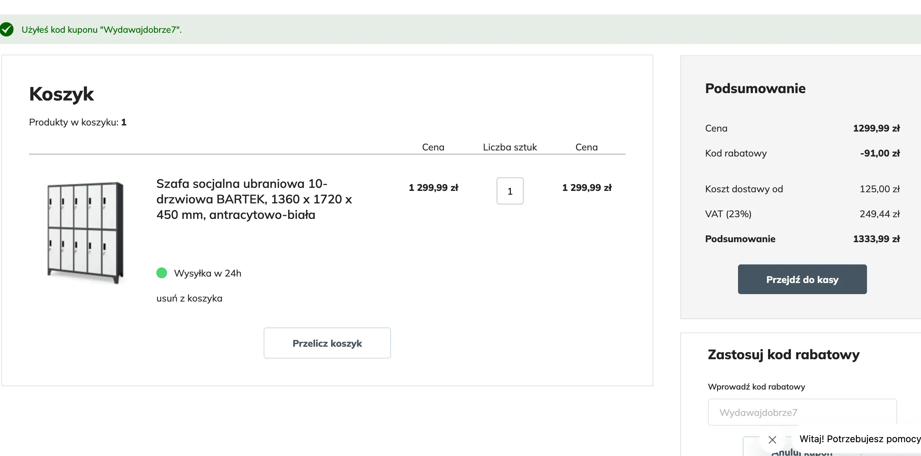The width and height of the screenshot is (921, 456).
Task: Click the 1333,99 zł total amount
Action: pyautogui.click(x=876, y=239)
